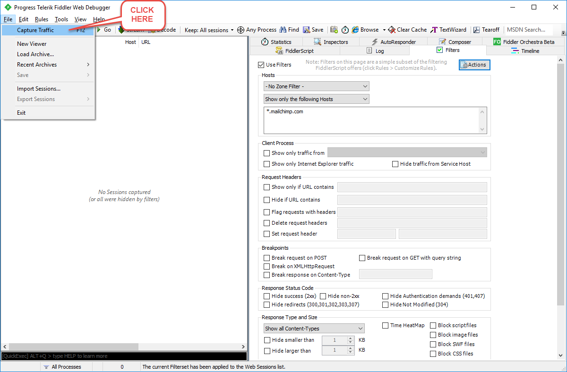Enable Flag requests with headers

pyautogui.click(x=267, y=212)
